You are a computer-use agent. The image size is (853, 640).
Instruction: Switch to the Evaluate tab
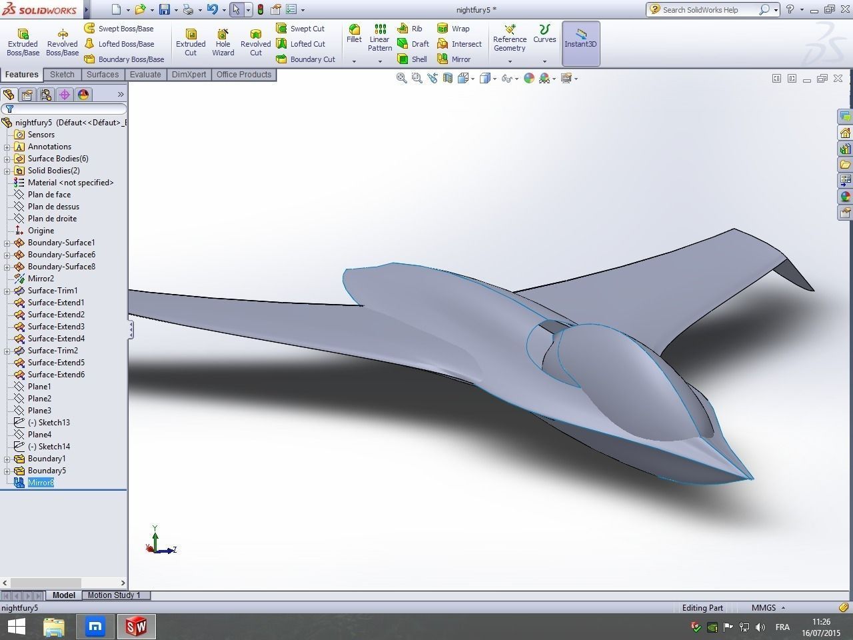point(145,75)
